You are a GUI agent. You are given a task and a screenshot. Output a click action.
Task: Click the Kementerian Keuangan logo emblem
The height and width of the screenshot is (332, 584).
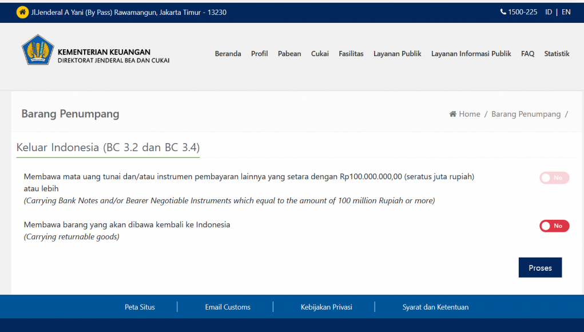click(x=38, y=50)
